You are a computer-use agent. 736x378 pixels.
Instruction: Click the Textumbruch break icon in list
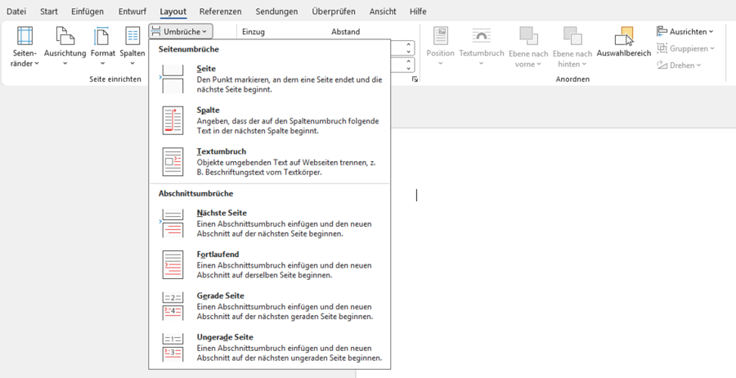point(173,161)
